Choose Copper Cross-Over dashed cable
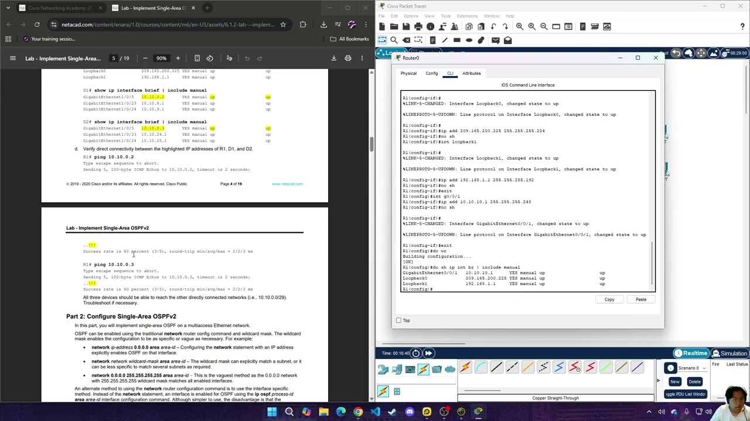Image resolution: width=750 pixels, height=421 pixels. pos(512,367)
